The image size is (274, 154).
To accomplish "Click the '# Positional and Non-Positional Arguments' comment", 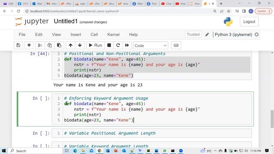I will click(x=115, y=53).
